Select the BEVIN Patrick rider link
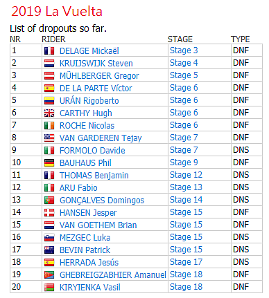Image resolution: width=269 pixels, height=298 pixels. coord(85,250)
